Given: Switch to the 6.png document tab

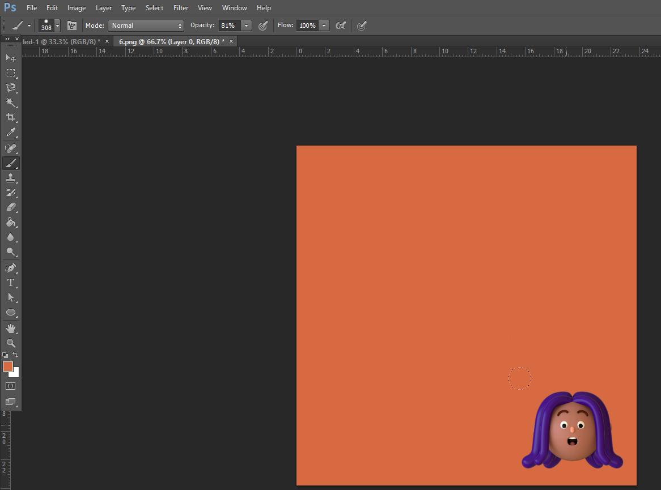Looking at the screenshot, I should pyautogui.click(x=171, y=41).
